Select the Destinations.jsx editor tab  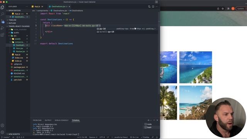58,7
